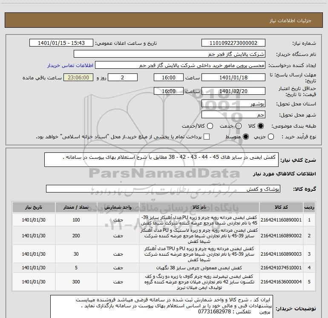Click the delivery city field جم
The image size is (328, 318).
click(233, 114)
